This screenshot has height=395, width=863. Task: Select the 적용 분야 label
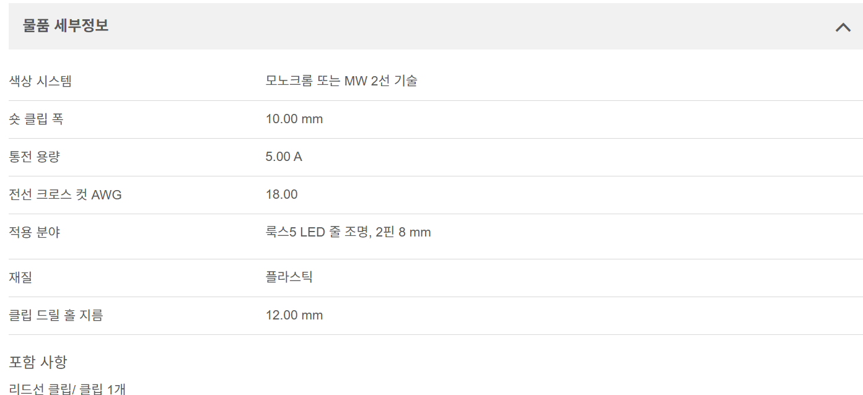pos(35,233)
